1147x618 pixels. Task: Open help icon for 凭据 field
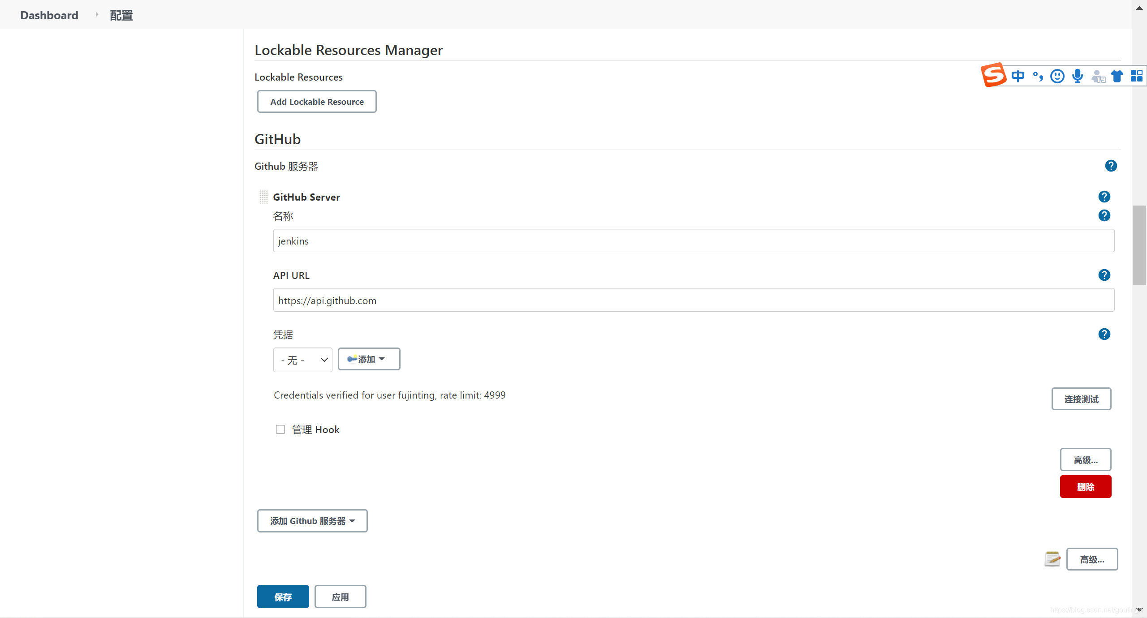click(x=1104, y=334)
